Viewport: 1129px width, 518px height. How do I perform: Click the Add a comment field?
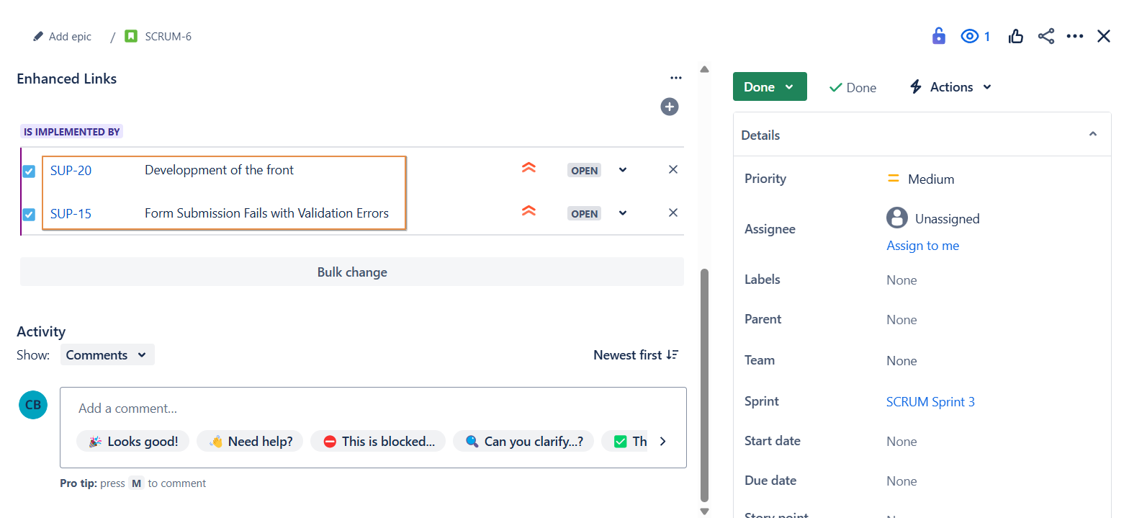(360, 408)
